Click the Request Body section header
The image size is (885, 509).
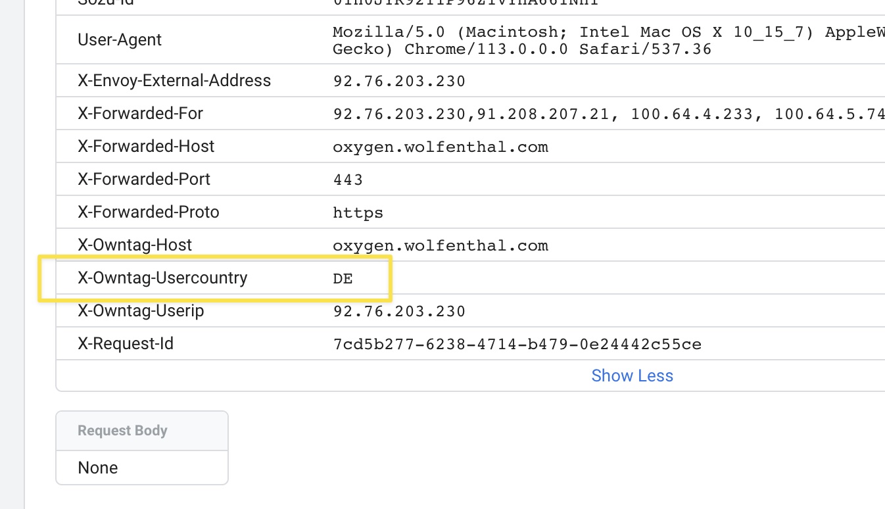[x=122, y=431]
